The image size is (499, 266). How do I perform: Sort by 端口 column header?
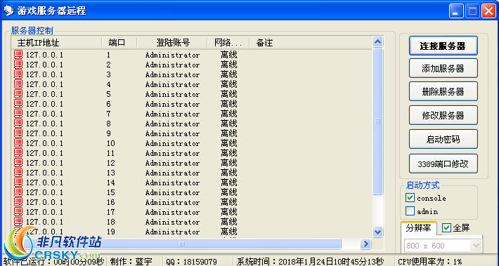point(119,43)
